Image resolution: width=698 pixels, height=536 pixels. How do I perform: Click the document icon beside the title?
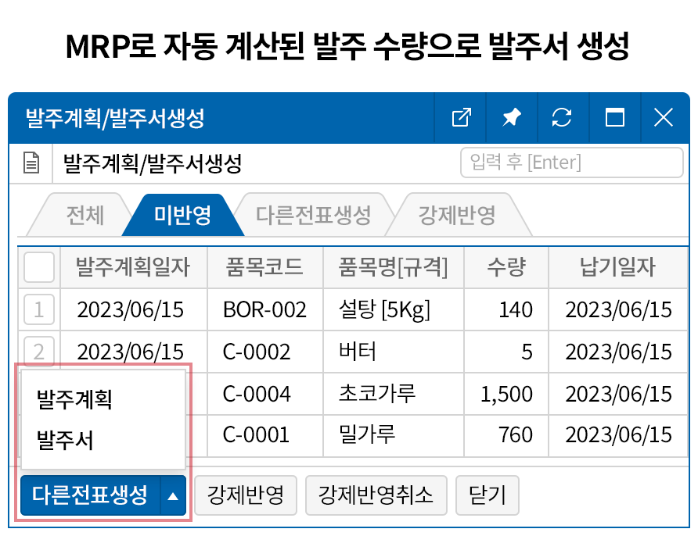pyautogui.click(x=31, y=164)
